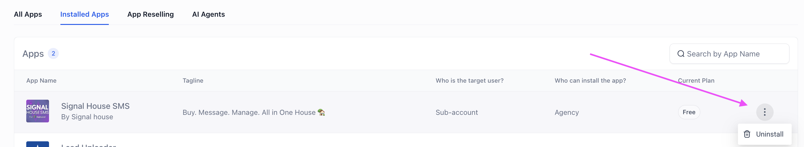Viewport: 804px width, 147px height.
Task: Click the apps count badge showing 2
Action: coord(53,54)
